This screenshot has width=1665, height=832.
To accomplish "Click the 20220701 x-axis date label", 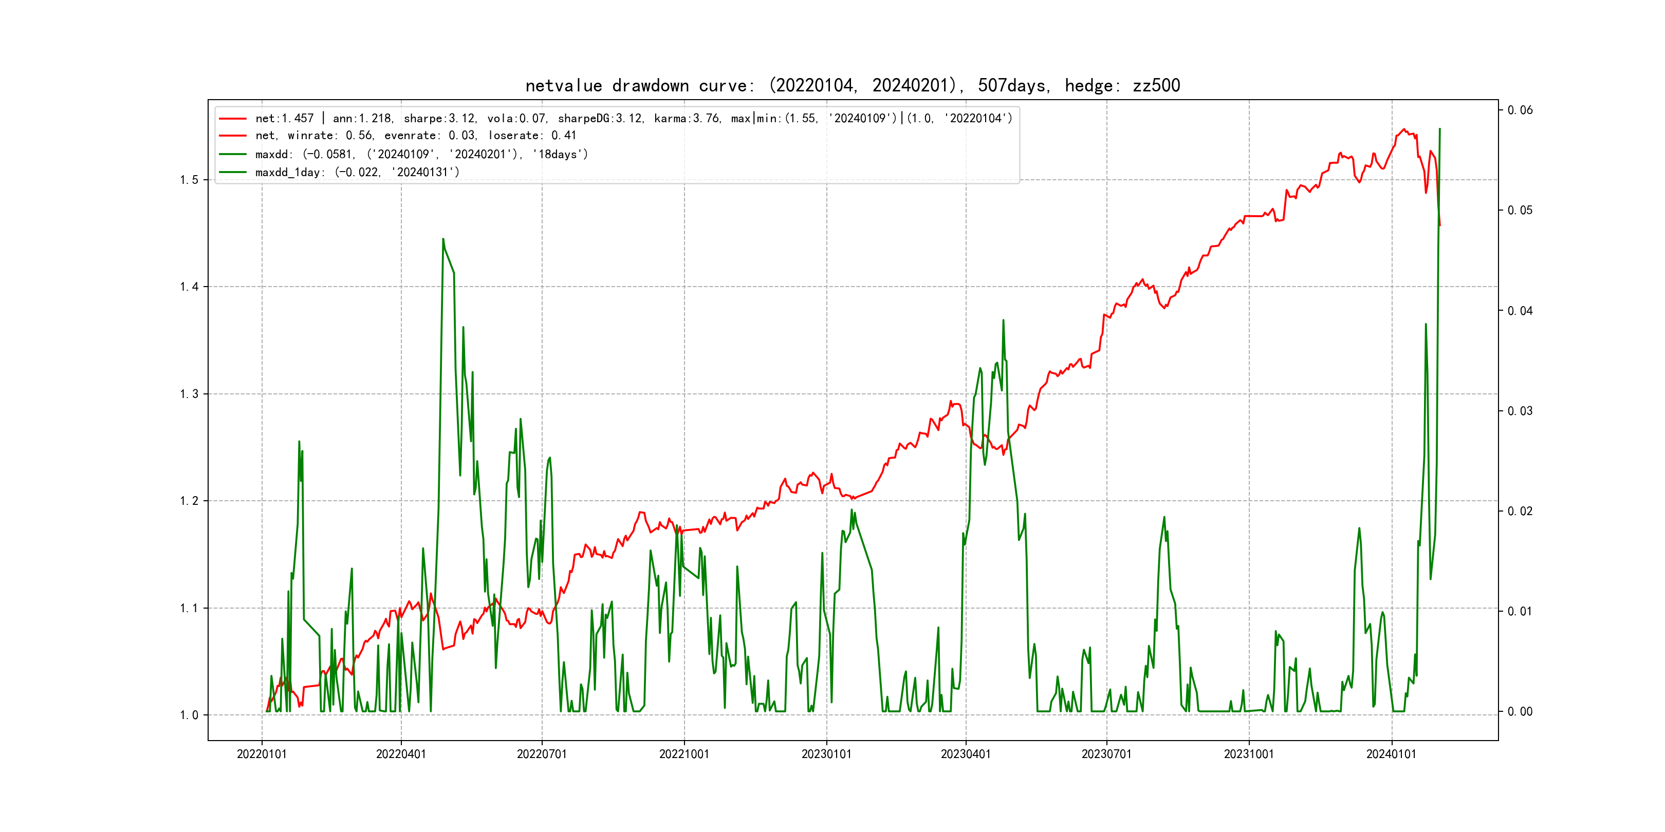I will point(542,754).
